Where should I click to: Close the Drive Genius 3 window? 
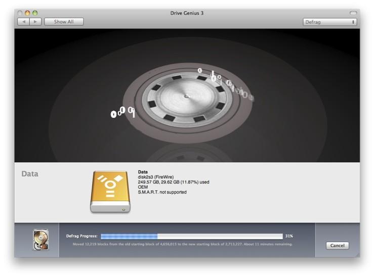21,13
